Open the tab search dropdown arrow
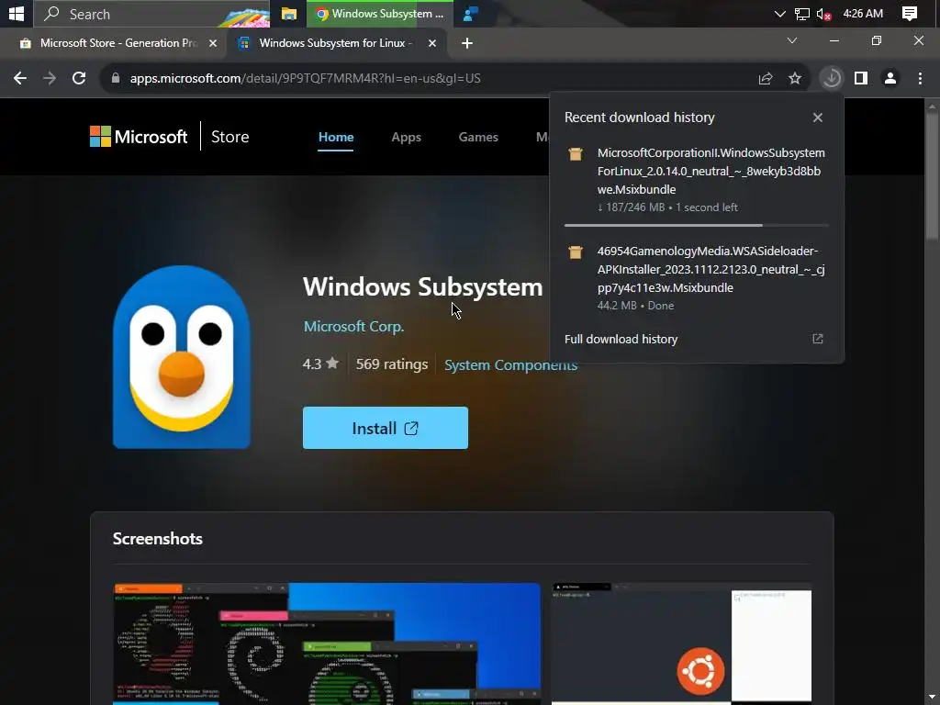This screenshot has width=940, height=705. coord(792,40)
